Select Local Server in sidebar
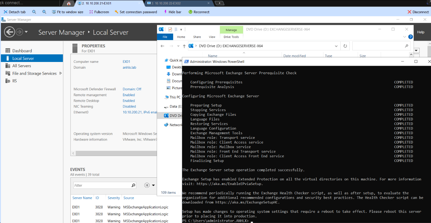Screen dimensions: 431x223 [x=32, y=58]
